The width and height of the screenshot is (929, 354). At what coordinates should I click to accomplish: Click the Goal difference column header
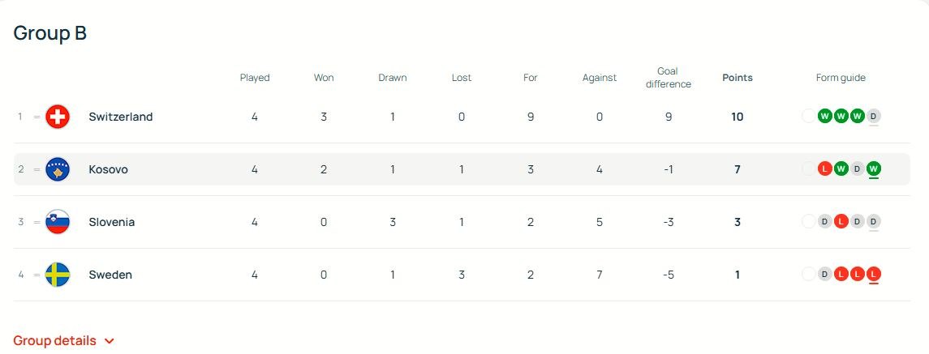tap(668, 78)
